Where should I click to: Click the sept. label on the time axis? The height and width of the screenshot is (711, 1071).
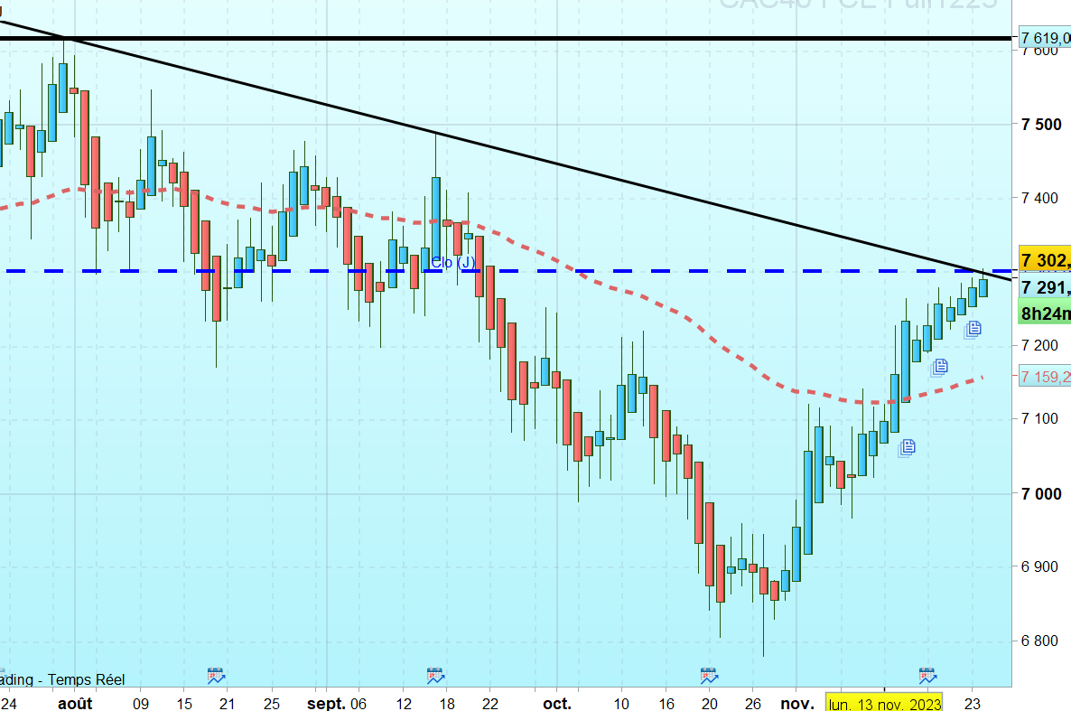[326, 704]
